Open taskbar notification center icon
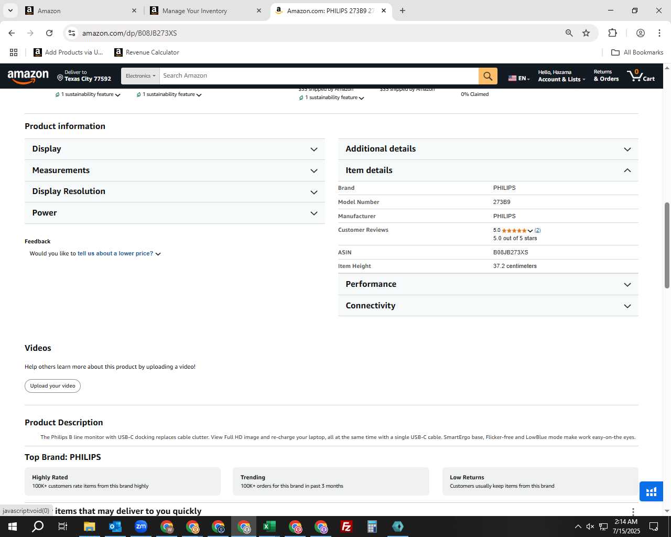 654,527
